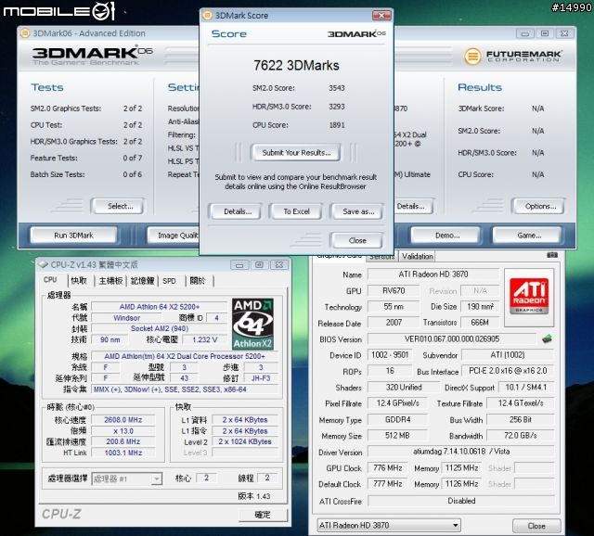Click the GPU name field ATI Radeon HD 3870
Screen dimensions: 594x536
click(433, 274)
